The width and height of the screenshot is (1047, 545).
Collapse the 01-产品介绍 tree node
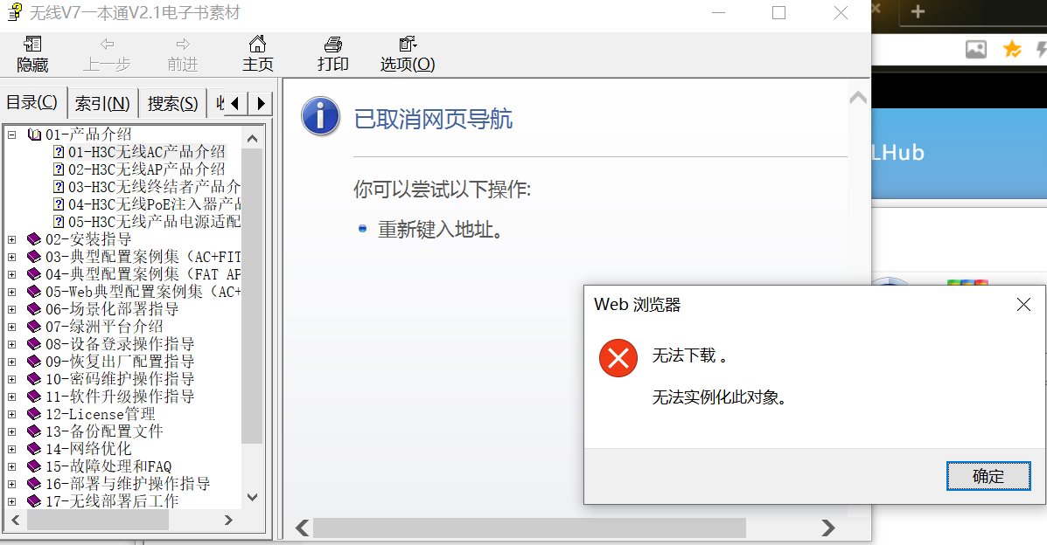12,135
